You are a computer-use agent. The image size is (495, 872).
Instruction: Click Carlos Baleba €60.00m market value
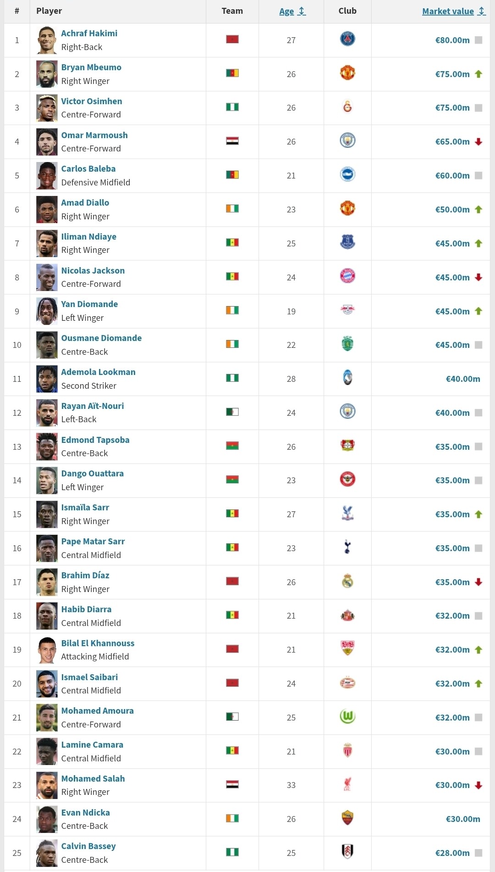(x=452, y=176)
